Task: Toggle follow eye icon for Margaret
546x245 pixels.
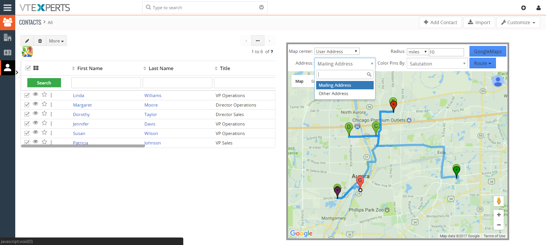Action: pyautogui.click(x=35, y=104)
